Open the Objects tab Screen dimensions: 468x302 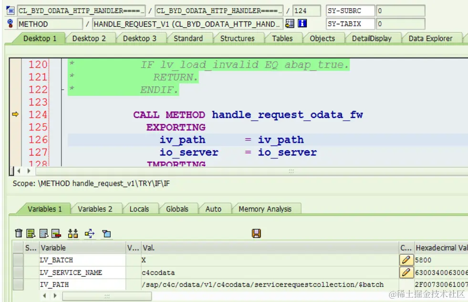tap(322, 39)
